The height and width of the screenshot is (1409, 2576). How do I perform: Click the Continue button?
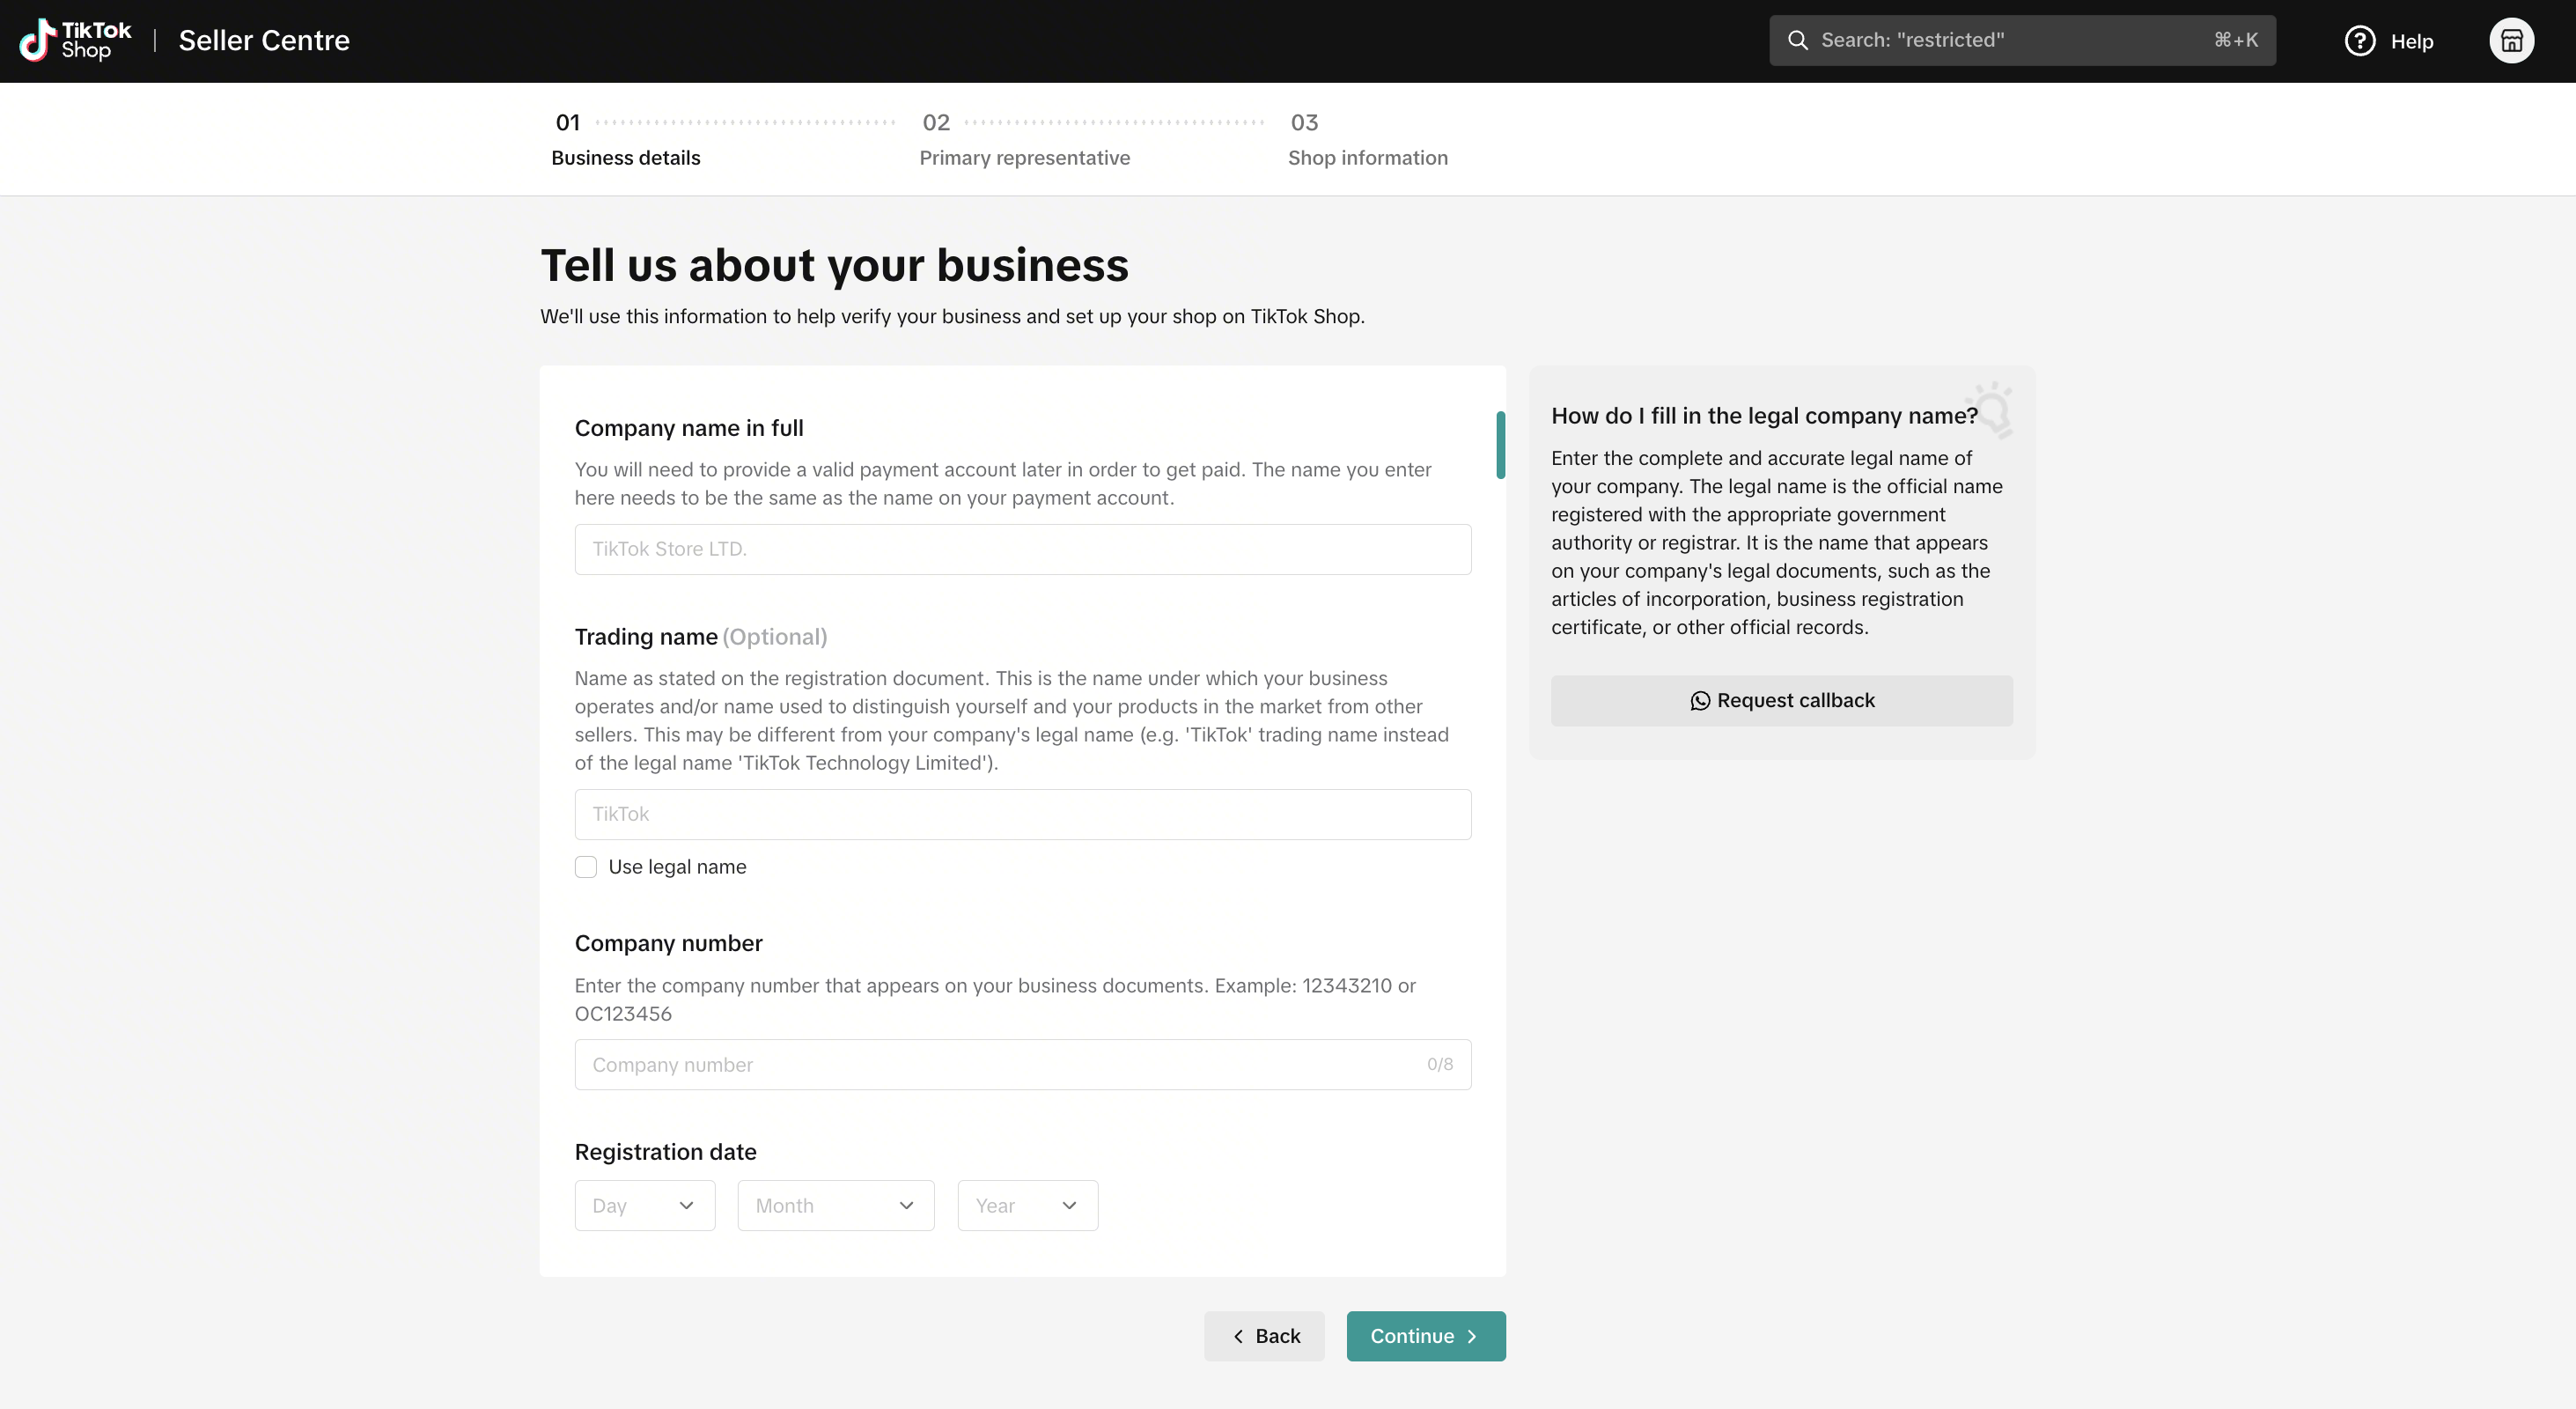tap(1426, 1336)
